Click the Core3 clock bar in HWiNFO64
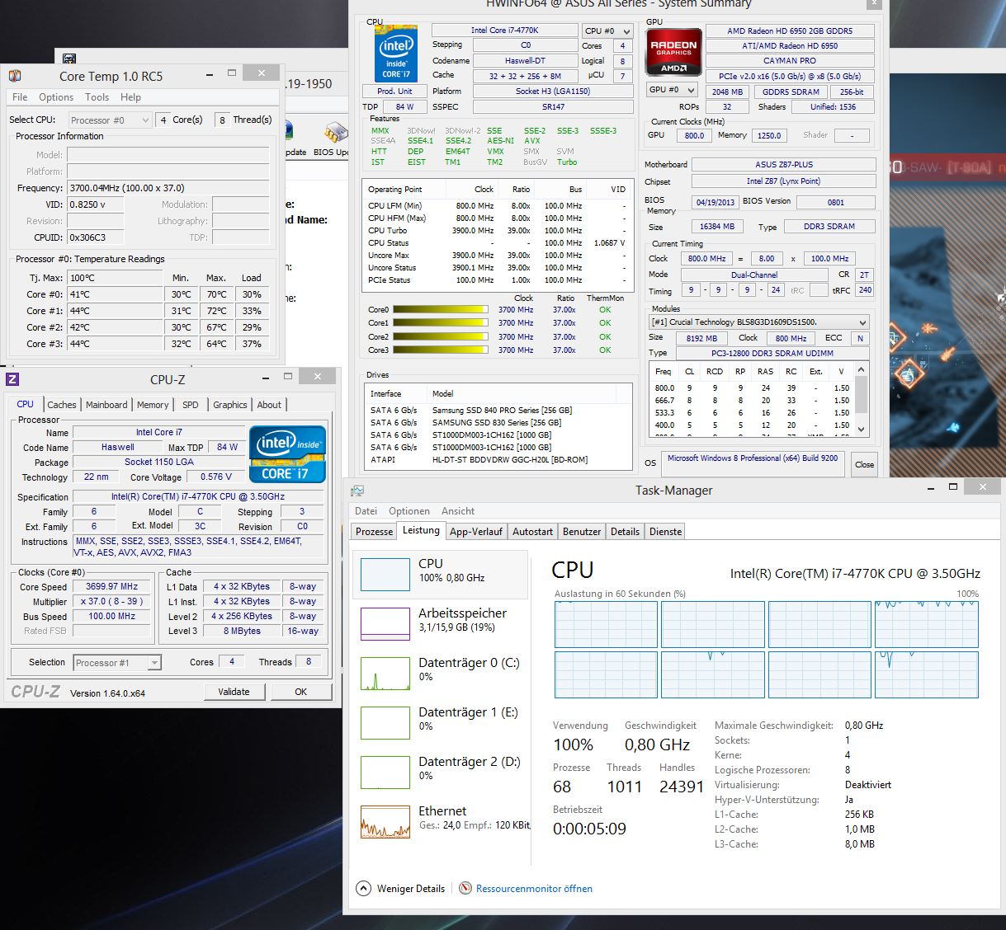This screenshot has height=930, width=1006. click(x=440, y=350)
